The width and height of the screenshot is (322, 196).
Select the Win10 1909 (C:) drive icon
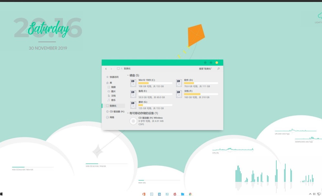click(133, 83)
